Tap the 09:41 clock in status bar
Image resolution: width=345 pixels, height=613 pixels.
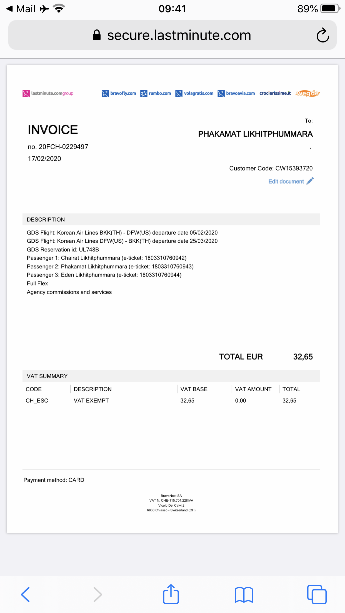(x=172, y=9)
